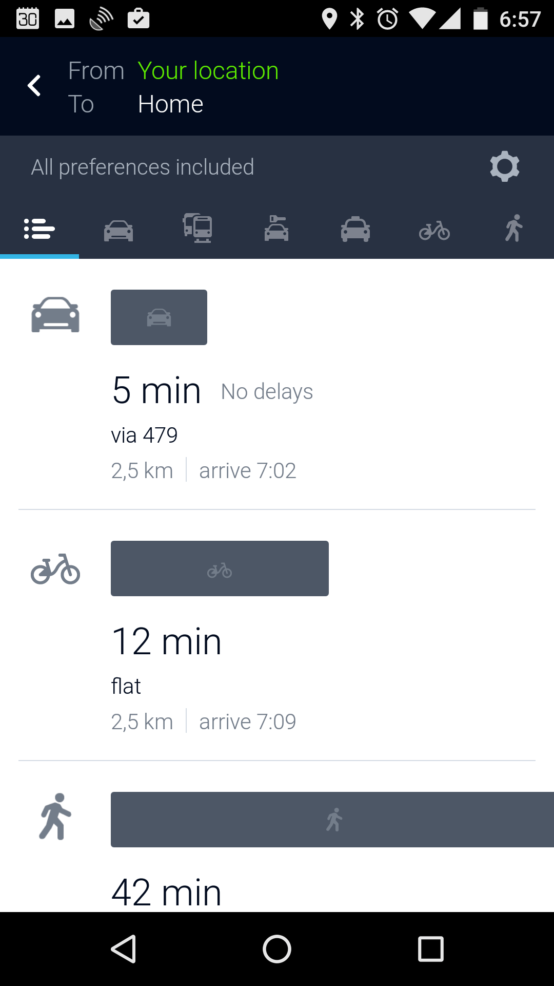Change the 'Home' destination field
This screenshot has height=986, width=554.
[170, 104]
